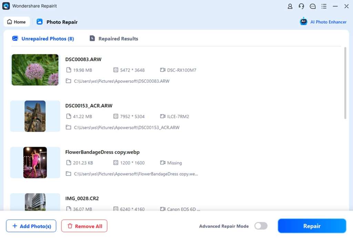Select the Unrepaired Photos tab
The width and height of the screenshot is (353, 239).
(43, 39)
